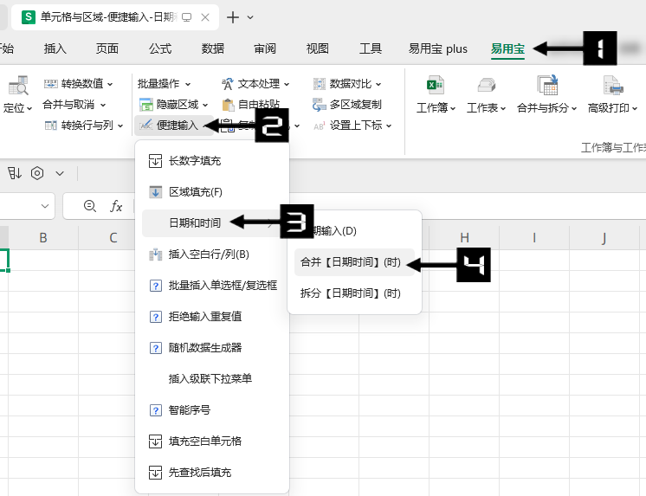646x496 pixels.
Task: Select column H header
Action: click(464, 238)
